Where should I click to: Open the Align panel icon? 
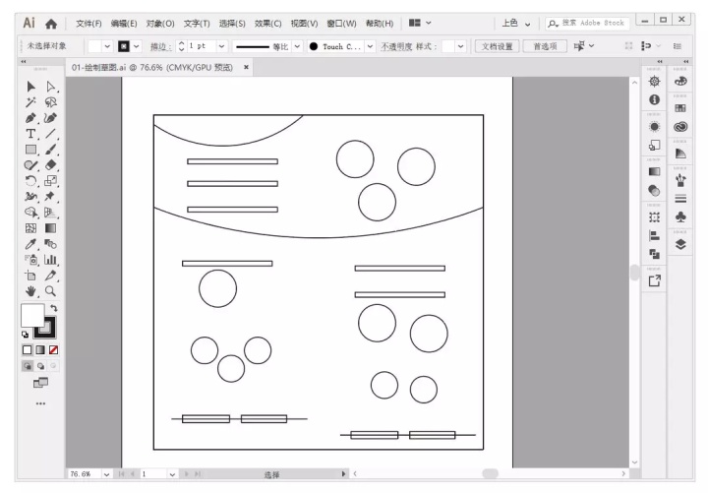point(654,235)
